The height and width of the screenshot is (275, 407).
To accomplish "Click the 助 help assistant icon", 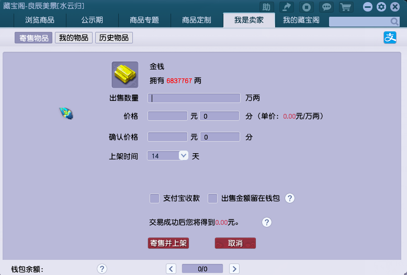I will (267, 7).
